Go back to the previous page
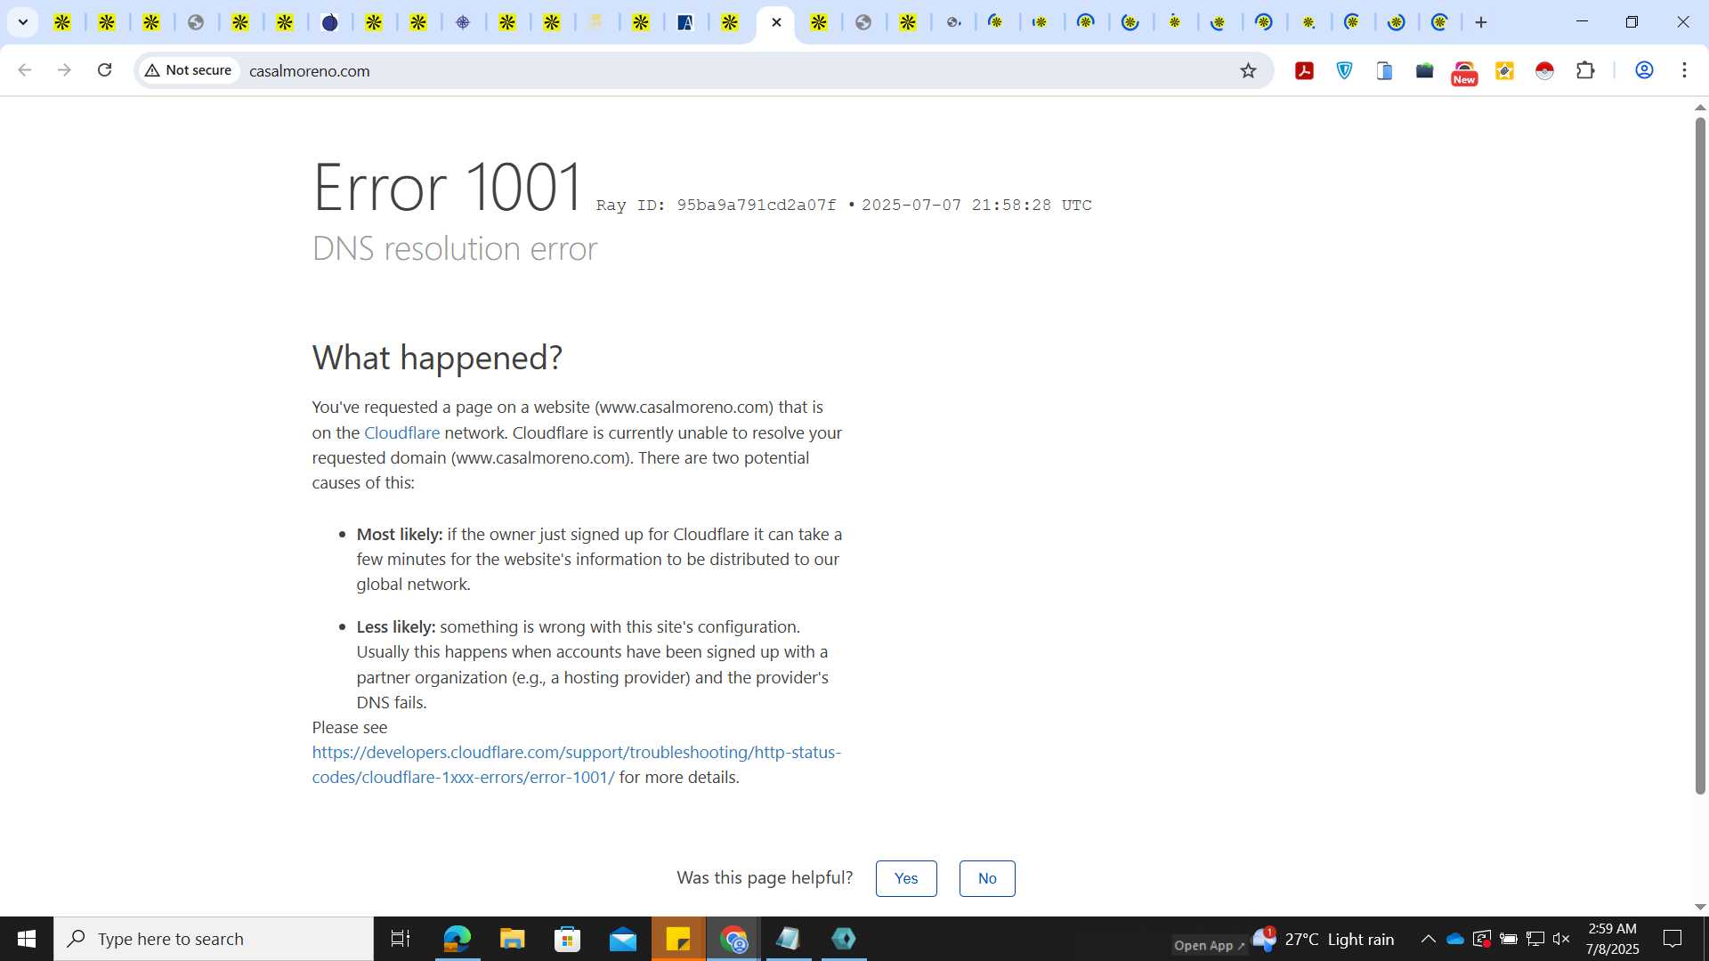The width and height of the screenshot is (1709, 961). (25, 70)
